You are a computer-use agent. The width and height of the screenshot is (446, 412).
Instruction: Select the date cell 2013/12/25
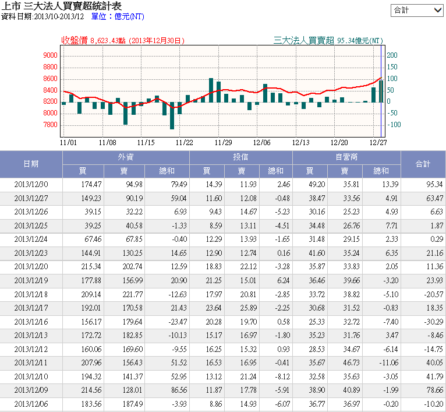click(x=31, y=226)
